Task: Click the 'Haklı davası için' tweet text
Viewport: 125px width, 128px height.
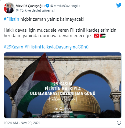Action: (60, 33)
